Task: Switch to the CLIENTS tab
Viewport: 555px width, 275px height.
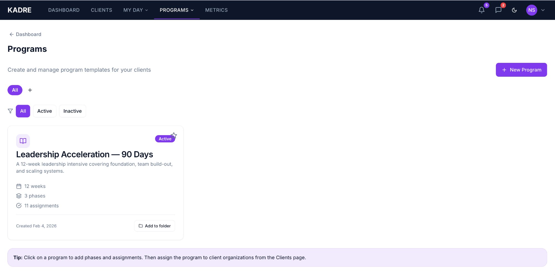Action: point(101,10)
